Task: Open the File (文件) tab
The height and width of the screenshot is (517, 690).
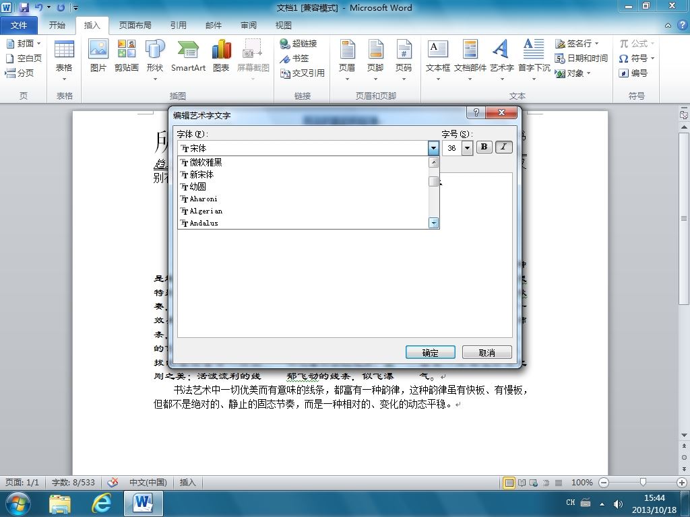Action: point(18,25)
